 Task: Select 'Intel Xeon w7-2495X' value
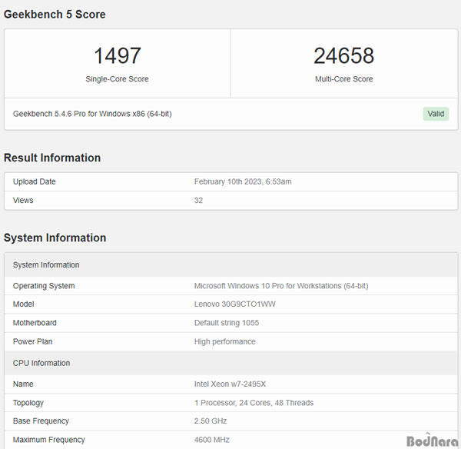pos(230,384)
